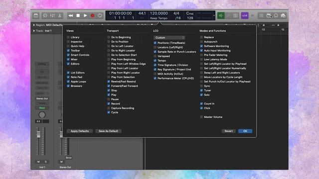This screenshot has height=179, width=319.
Task: Enable the Varispeed checkbox
Action: (x=155, y=56)
